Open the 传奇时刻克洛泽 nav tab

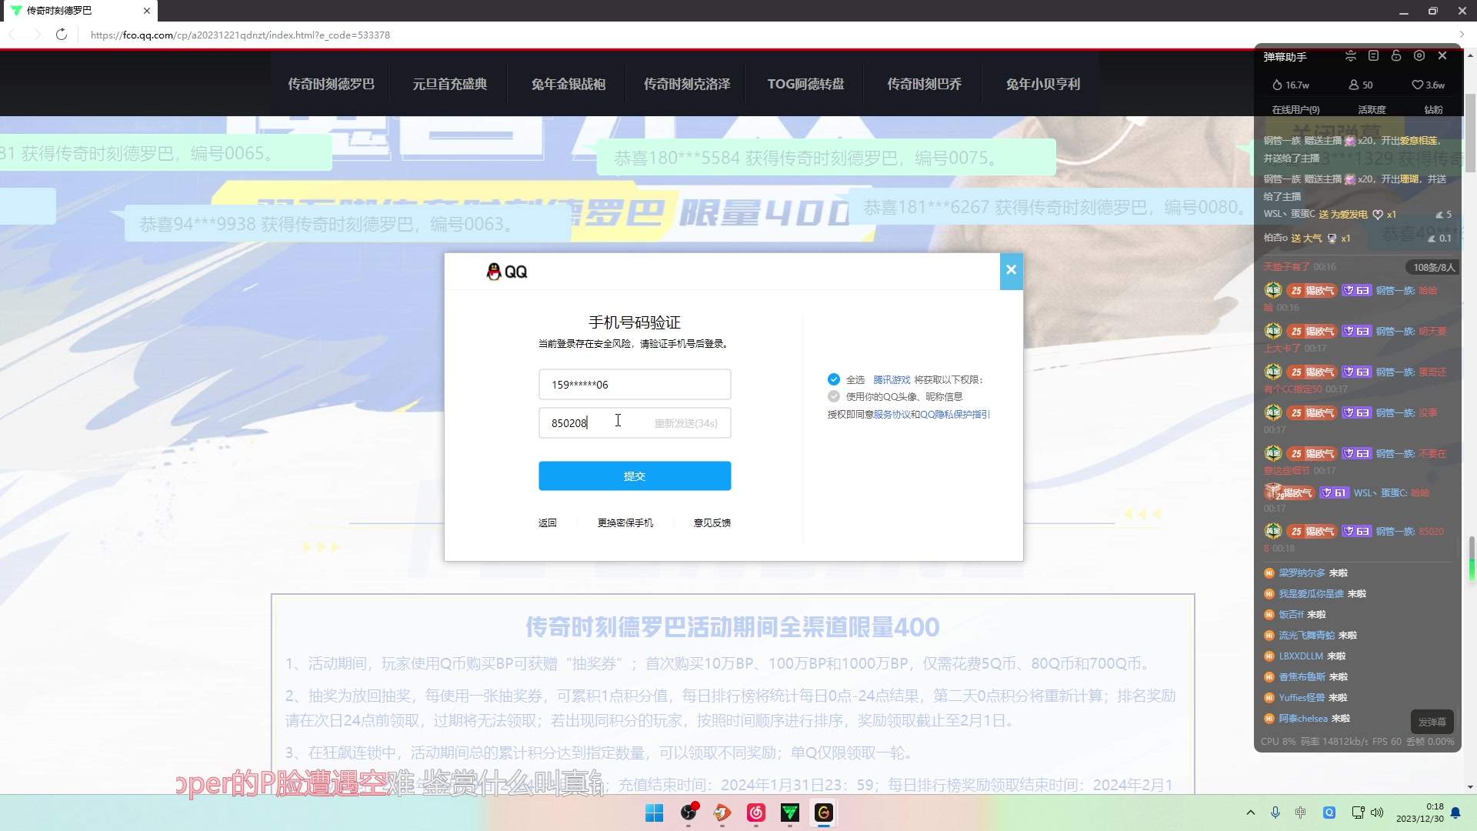[687, 84]
